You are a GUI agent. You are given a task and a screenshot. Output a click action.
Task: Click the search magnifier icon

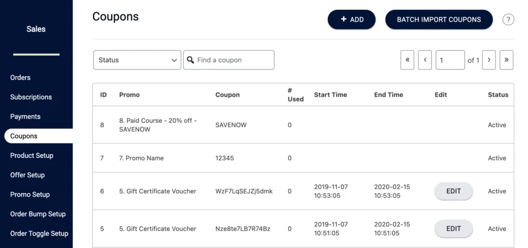point(191,60)
